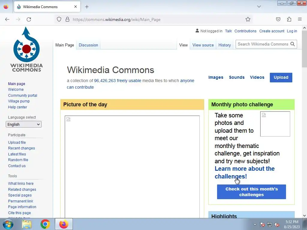
Task: Open What links here in Tools
Action: click(x=21, y=184)
